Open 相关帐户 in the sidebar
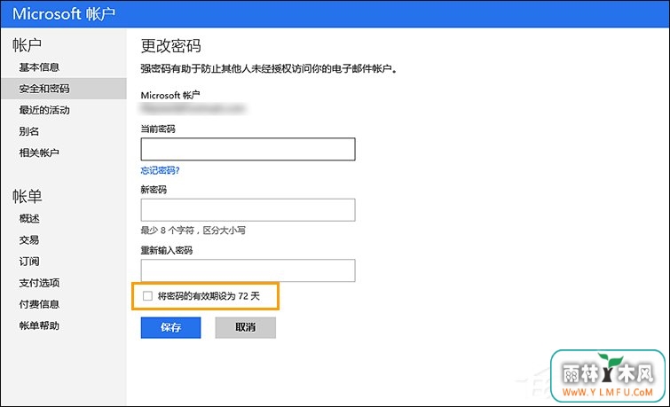The width and height of the screenshot is (670, 407). [39, 153]
